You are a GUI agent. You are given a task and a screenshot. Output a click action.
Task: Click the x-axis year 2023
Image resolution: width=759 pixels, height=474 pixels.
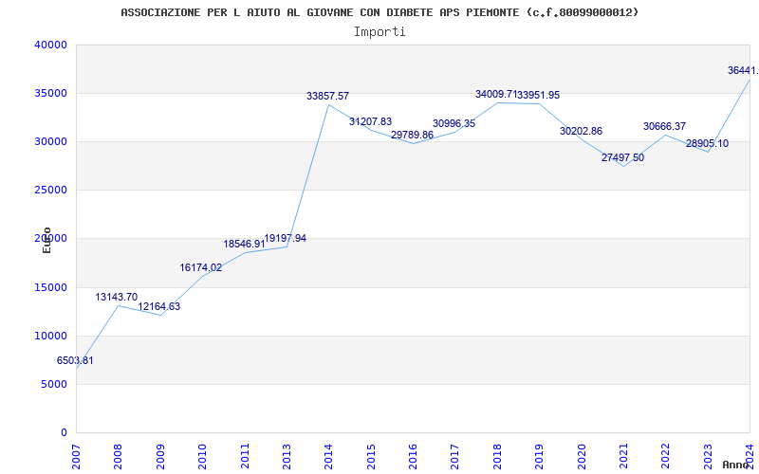coord(708,456)
